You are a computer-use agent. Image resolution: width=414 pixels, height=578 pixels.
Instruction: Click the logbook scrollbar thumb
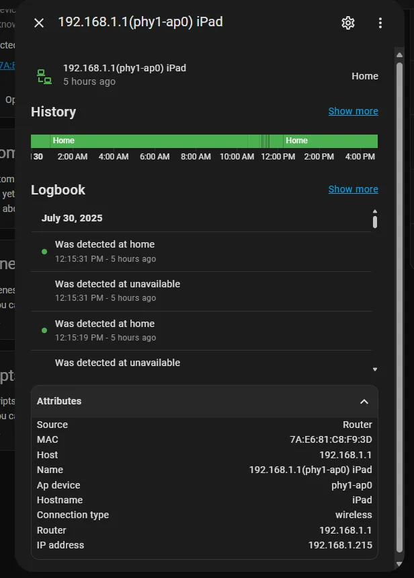point(374,222)
